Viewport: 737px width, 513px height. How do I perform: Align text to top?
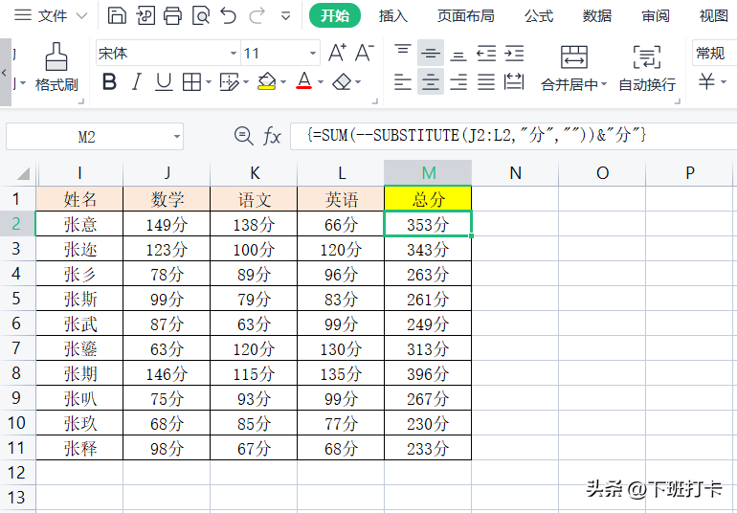pyautogui.click(x=403, y=53)
